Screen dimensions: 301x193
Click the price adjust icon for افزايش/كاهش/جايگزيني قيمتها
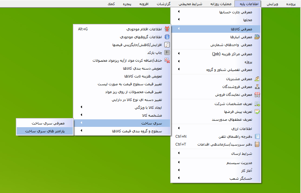click(x=167, y=45)
